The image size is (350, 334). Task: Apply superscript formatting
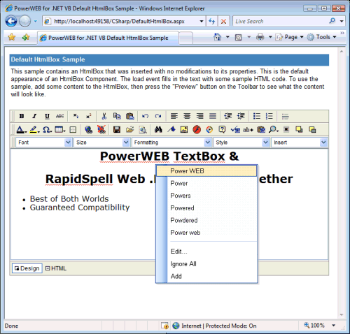[89, 116]
